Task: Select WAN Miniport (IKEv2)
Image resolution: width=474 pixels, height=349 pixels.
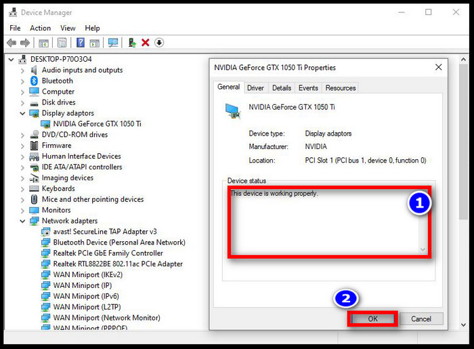Action: [87, 275]
